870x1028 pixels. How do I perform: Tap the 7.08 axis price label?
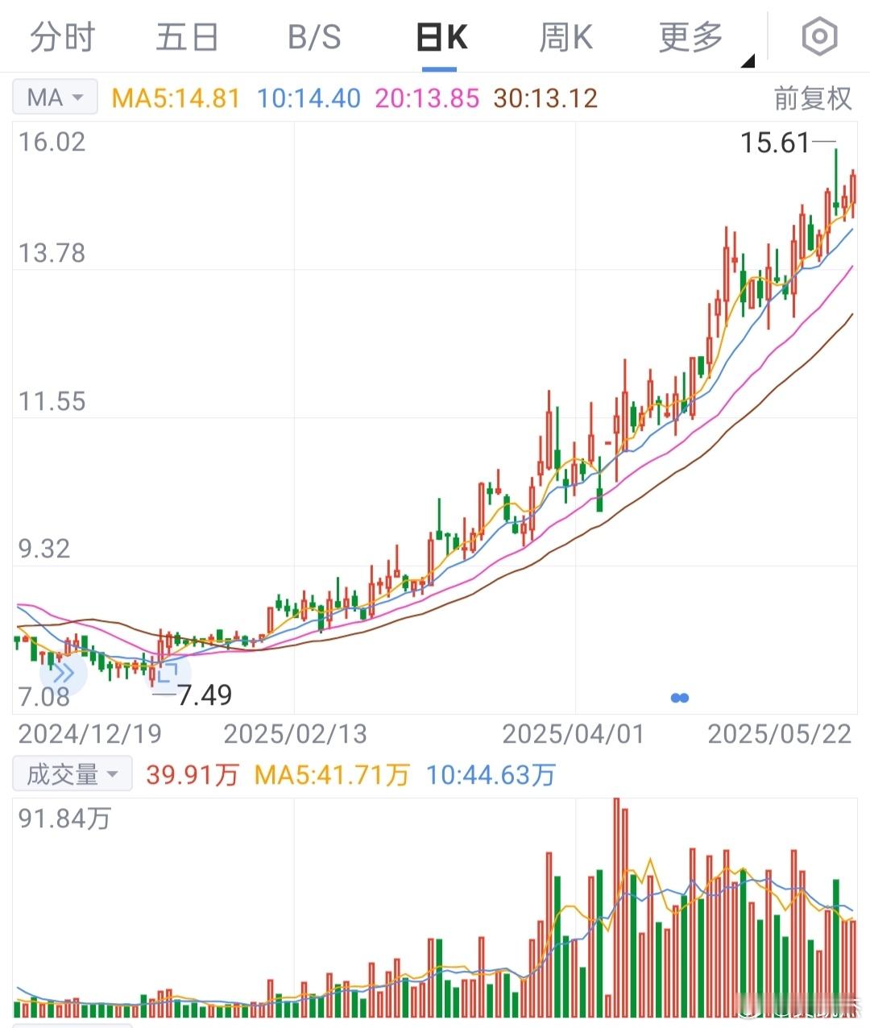[44, 697]
